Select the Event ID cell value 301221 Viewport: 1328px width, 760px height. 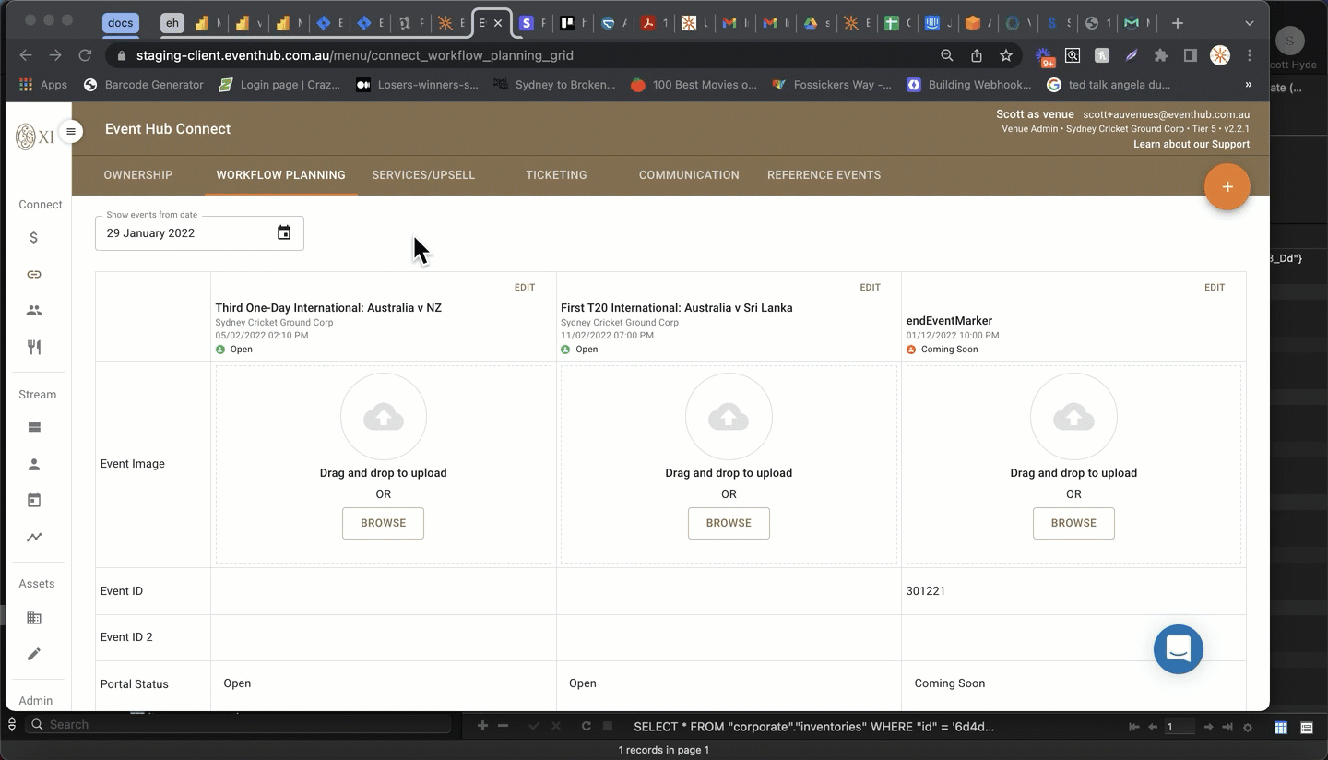tap(926, 591)
